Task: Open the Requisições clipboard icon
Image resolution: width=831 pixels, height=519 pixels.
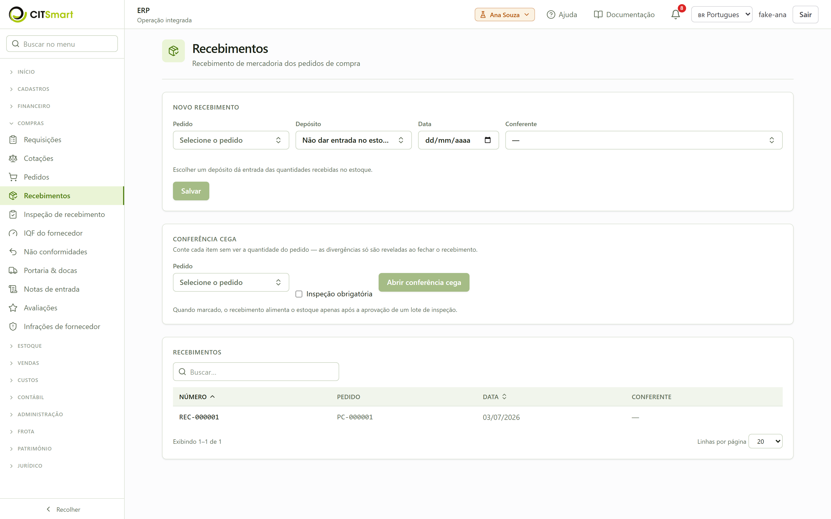Action: pyautogui.click(x=13, y=140)
